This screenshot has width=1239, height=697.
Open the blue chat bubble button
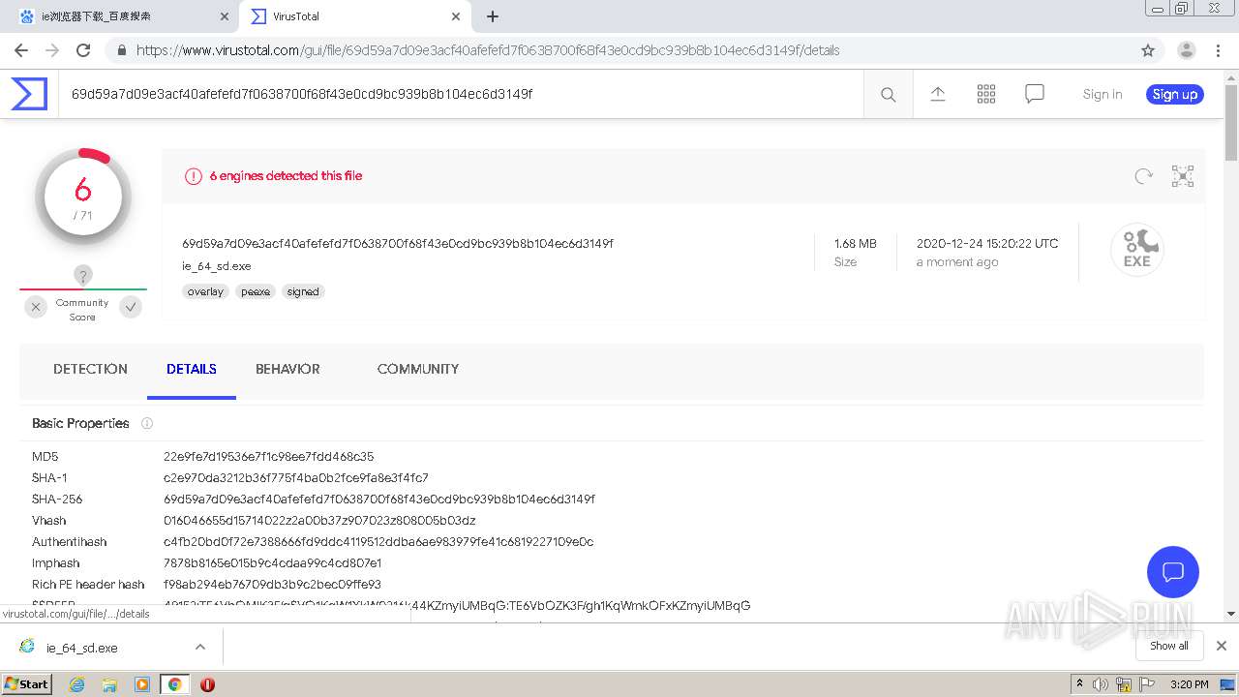pyautogui.click(x=1172, y=571)
